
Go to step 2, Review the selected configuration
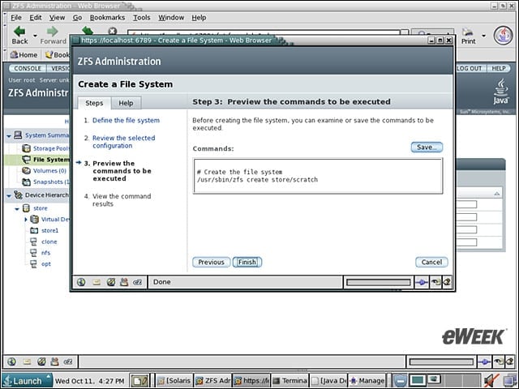(x=123, y=142)
